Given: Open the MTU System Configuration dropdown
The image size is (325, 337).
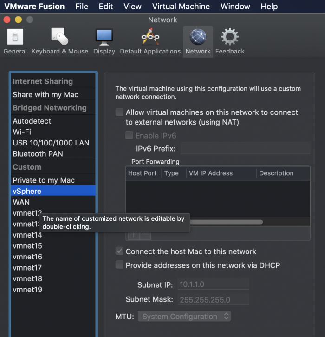Looking at the screenshot, I should pos(184,316).
